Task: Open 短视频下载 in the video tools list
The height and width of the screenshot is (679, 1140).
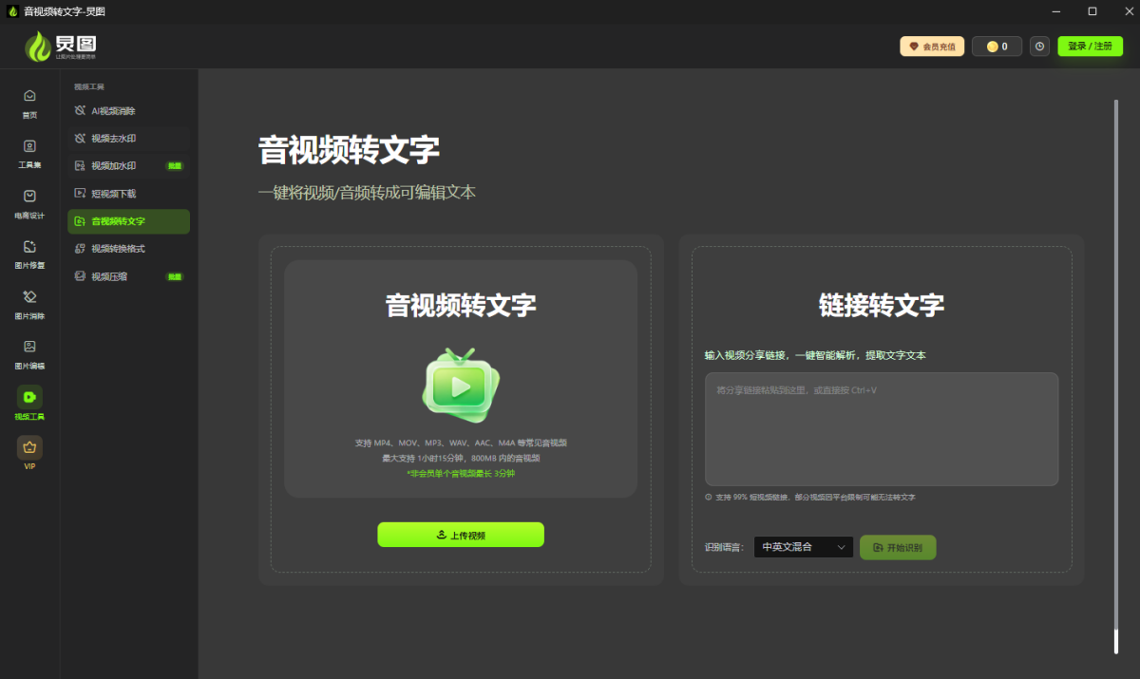Action: tap(128, 194)
